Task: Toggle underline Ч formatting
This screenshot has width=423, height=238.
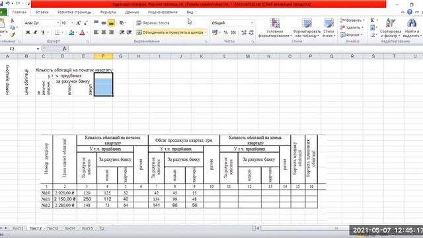Action: click(42, 32)
